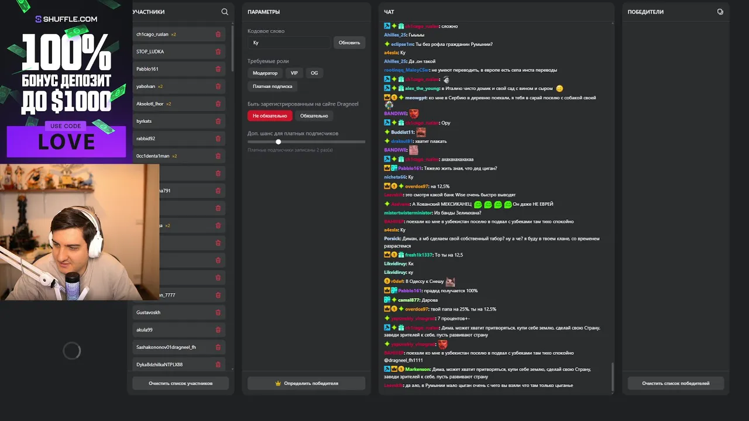Adjust paid subscriber extra chance slider
The image size is (749, 421).
tap(278, 142)
